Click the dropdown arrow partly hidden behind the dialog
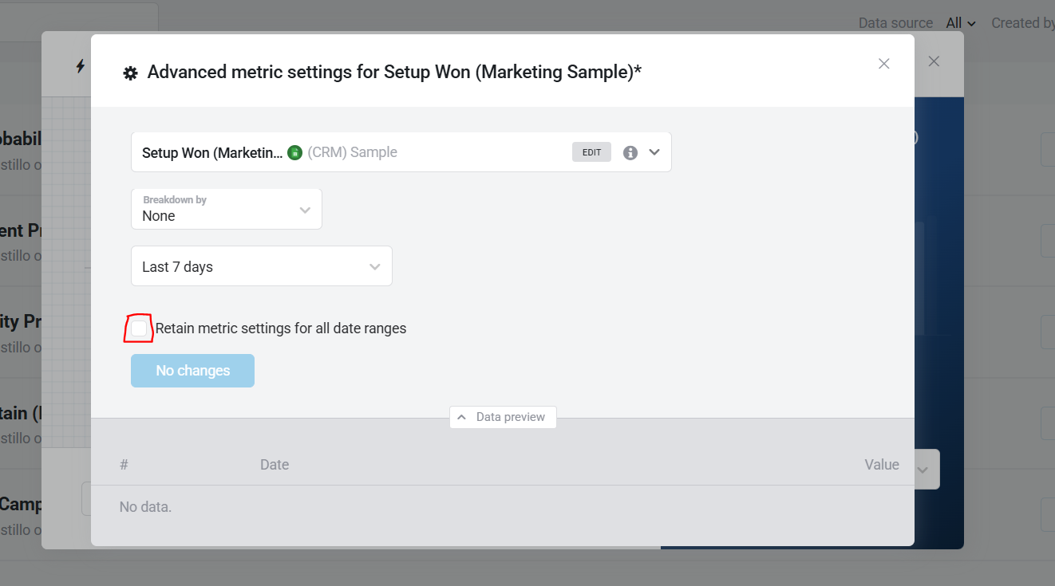 tap(923, 470)
